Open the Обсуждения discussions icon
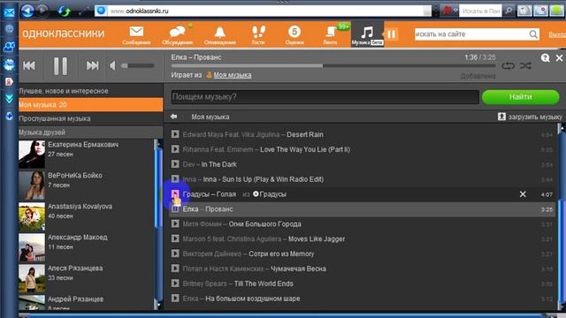566x318 pixels. pyautogui.click(x=177, y=35)
